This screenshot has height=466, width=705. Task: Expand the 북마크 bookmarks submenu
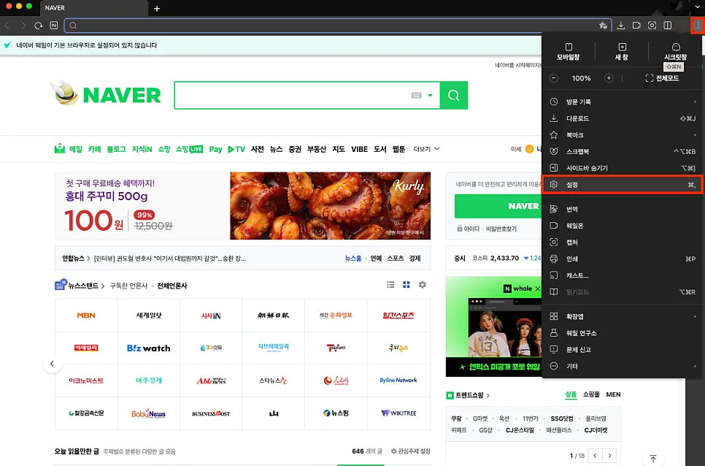[623, 135]
